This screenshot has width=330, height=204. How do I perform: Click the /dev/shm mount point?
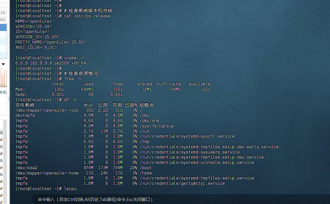(x=149, y=121)
